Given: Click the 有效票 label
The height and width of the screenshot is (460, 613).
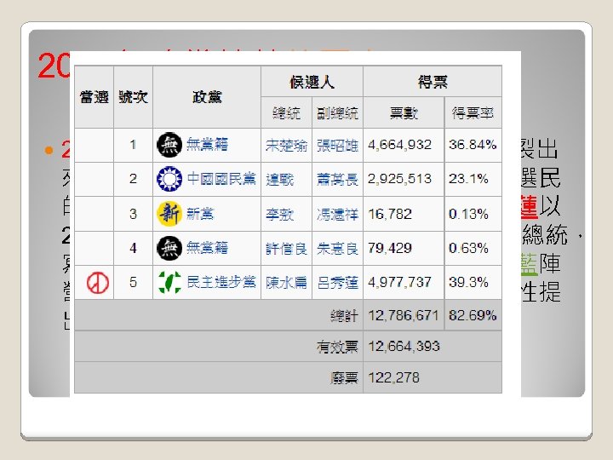Looking at the screenshot, I should (337, 347).
